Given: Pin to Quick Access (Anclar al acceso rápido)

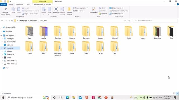Looking at the screenshot, I should coord(5,11).
